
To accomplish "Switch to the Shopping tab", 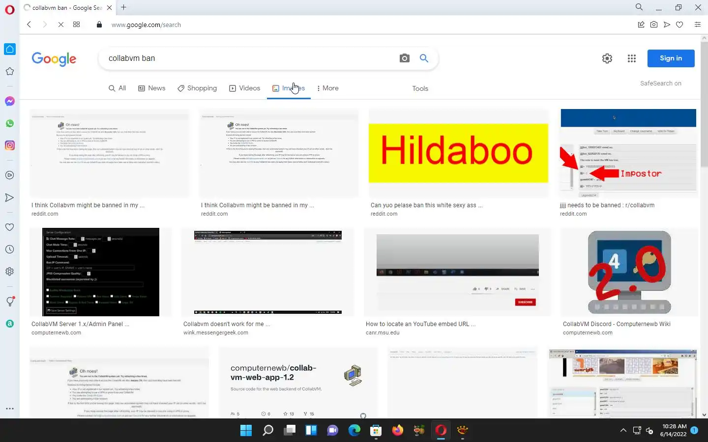I will (197, 88).
